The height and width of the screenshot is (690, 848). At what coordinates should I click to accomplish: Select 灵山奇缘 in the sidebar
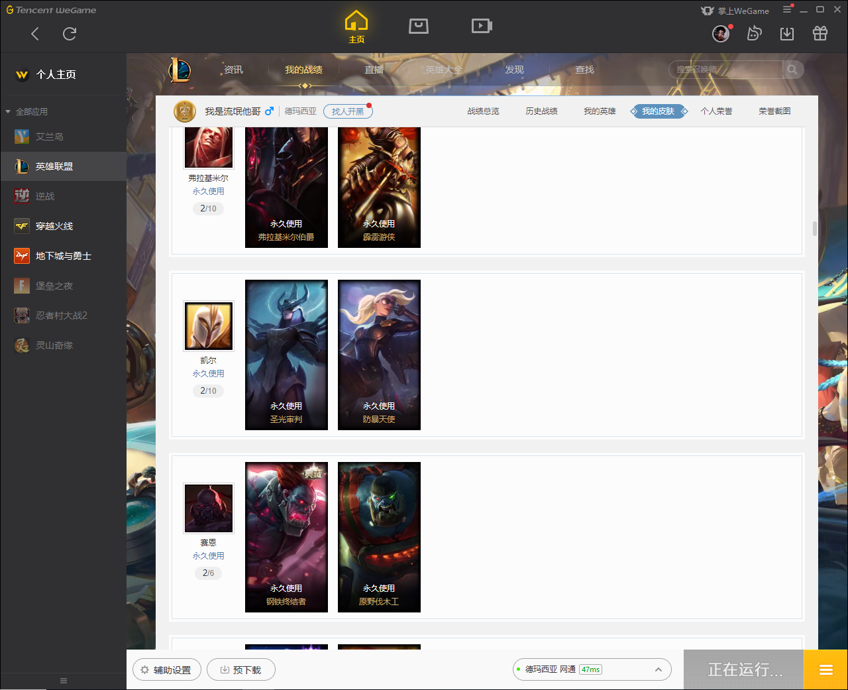[x=63, y=345]
